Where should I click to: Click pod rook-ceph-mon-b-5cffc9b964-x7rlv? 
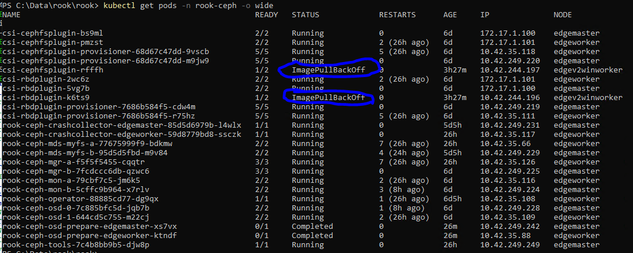pyautogui.click(x=76, y=190)
